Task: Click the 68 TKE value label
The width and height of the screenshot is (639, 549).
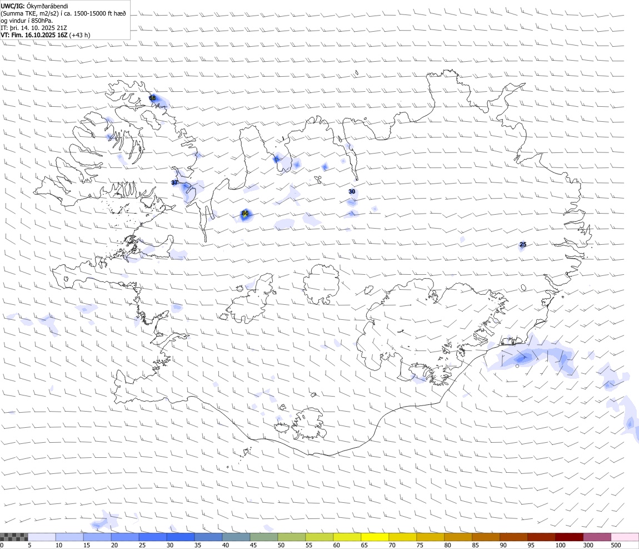Action: pos(152,98)
